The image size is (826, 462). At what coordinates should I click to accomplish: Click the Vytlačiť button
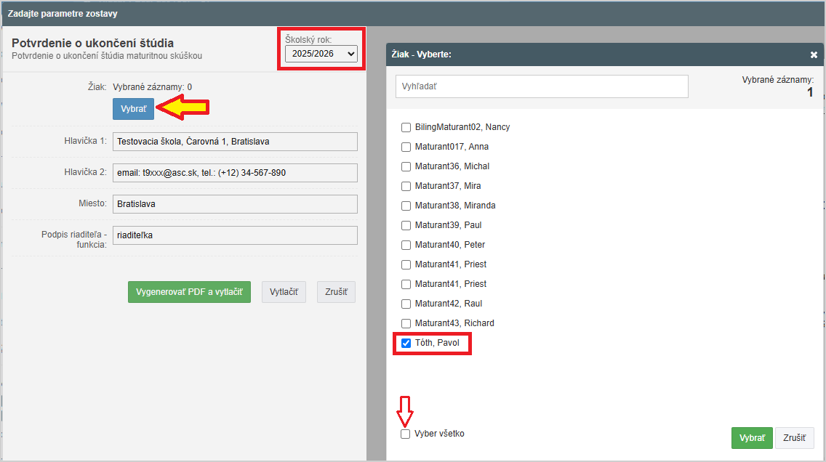tap(284, 292)
